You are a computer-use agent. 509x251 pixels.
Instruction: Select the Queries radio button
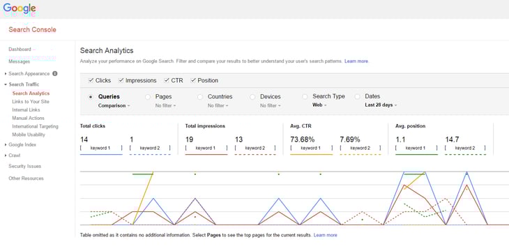tap(91, 97)
